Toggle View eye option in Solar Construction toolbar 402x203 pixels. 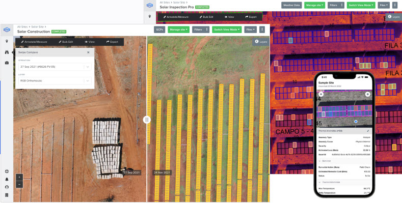90,42
